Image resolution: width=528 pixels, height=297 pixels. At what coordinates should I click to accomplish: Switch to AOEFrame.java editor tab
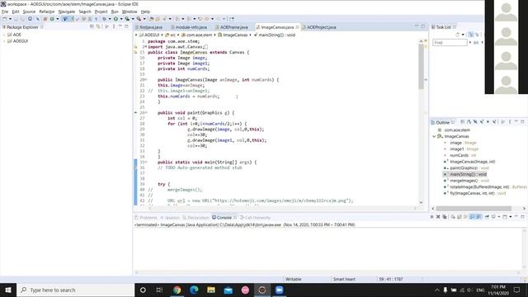coord(231,27)
